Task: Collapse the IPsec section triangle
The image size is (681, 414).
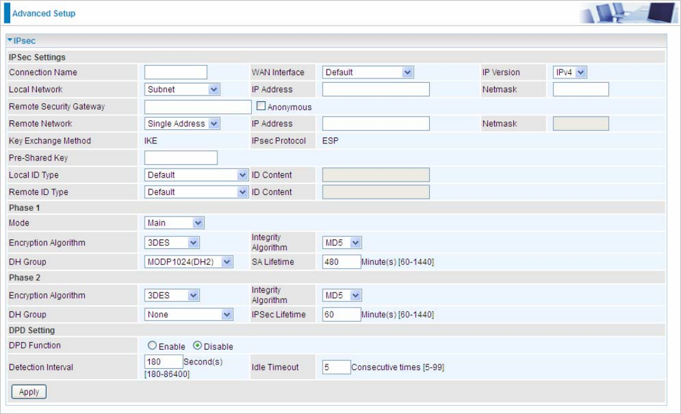Action: tap(10, 40)
